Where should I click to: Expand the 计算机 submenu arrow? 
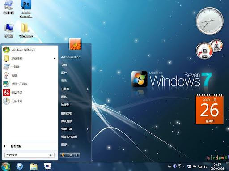(x=88, y=89)
